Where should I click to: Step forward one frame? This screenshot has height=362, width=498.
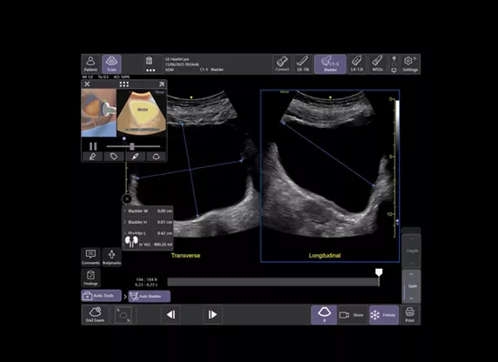click(x=212, y=315)
